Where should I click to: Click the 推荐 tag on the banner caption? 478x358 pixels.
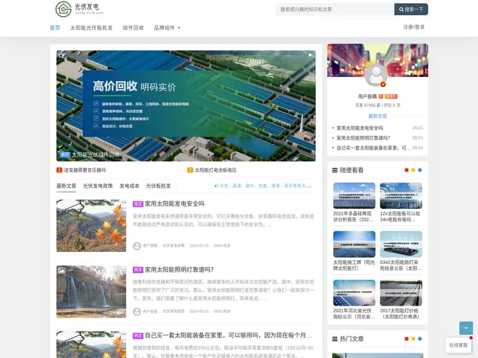coord(65,154)
